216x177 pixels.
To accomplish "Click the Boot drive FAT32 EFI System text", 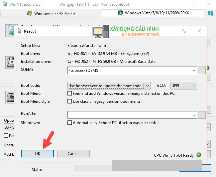I will click(x=108, y=54).
